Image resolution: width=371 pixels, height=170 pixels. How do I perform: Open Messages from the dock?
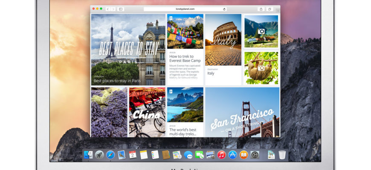pyautogui.click(x=188, y=155)
